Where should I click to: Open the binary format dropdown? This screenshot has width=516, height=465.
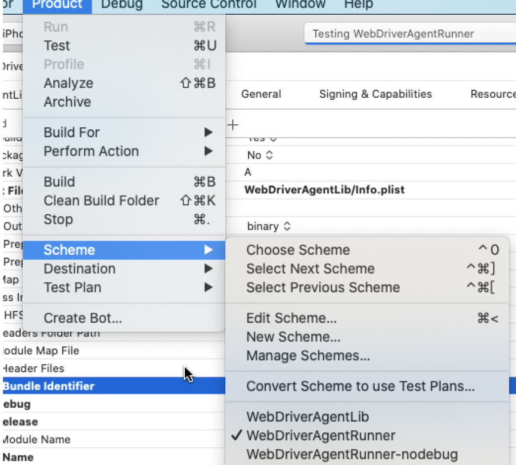point(269,226)
